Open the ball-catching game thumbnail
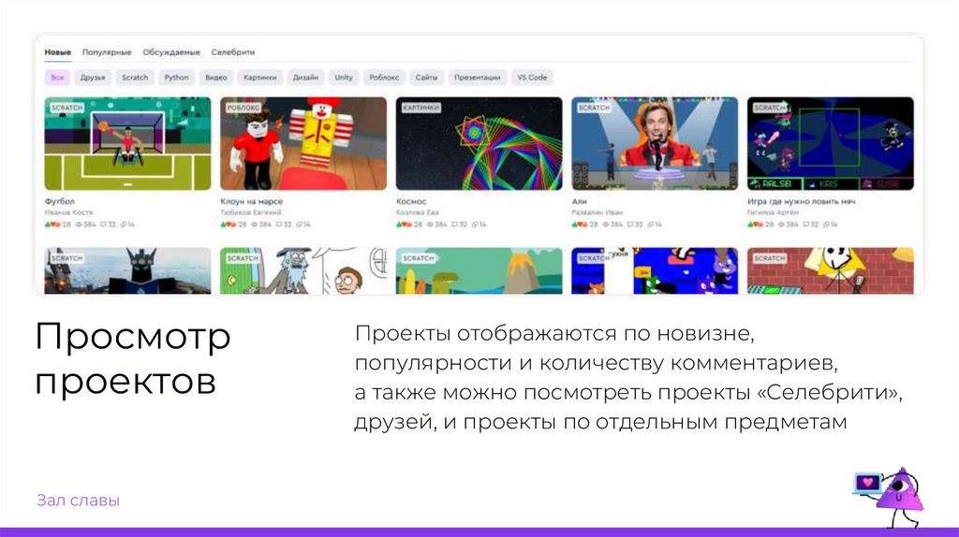 pos(831,143)
